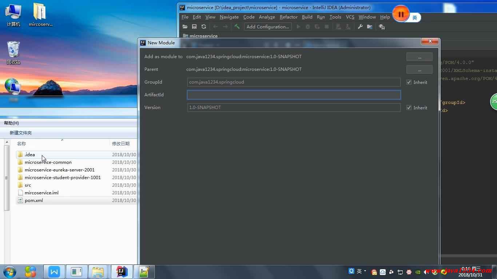Click the orange pause recording button
The width and height of the screenshot is (497, 279).
401,14
